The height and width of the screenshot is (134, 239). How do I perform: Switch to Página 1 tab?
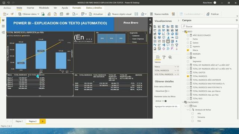click(x=19, y=121)
